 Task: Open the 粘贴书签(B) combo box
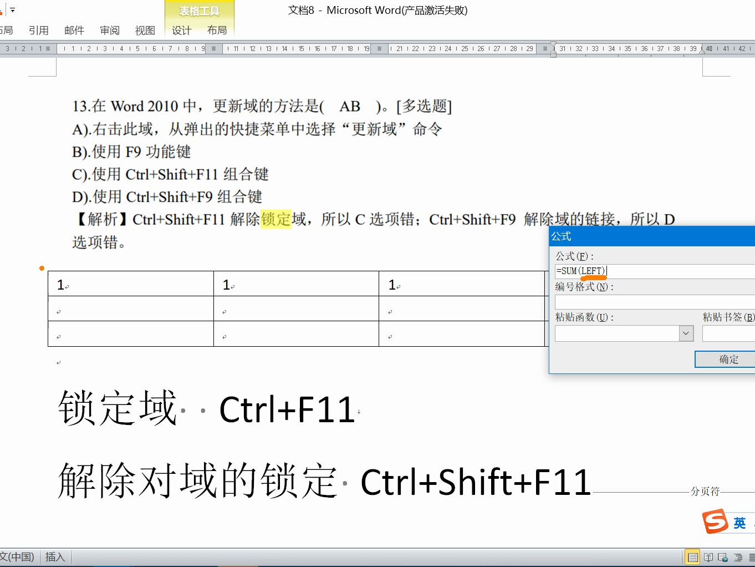point(728,333)
